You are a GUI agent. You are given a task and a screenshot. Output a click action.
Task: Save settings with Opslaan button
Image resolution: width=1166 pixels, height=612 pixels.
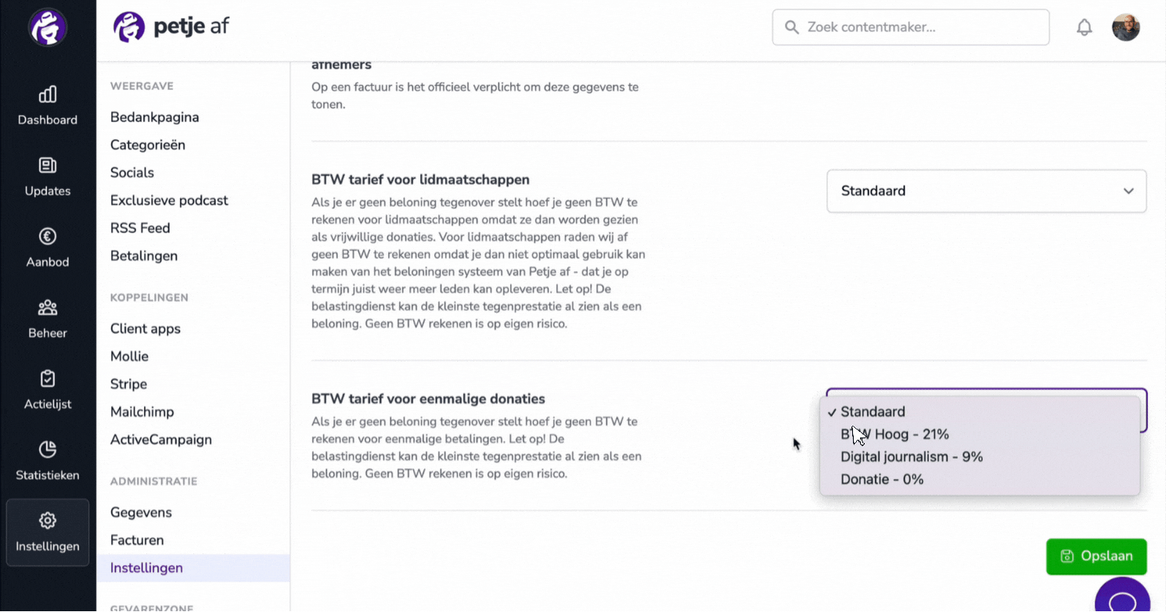pyautogui.click(x=1096, y=556)
